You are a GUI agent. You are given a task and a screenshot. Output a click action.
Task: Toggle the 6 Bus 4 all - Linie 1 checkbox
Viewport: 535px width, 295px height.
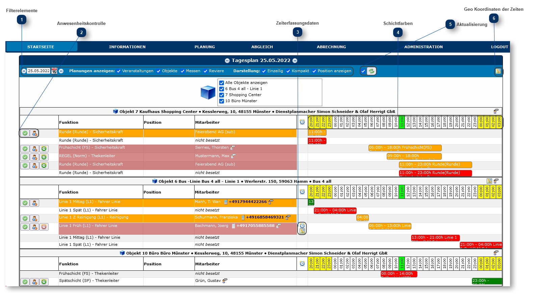(222, 89)
